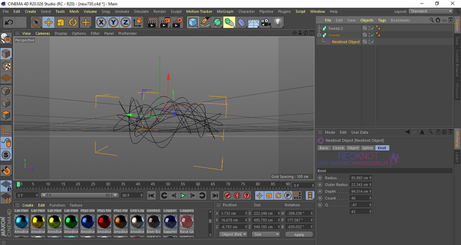The image size is (461, 245).
Task: Open the Array modeling objects icon
Action: click(229, 22)
